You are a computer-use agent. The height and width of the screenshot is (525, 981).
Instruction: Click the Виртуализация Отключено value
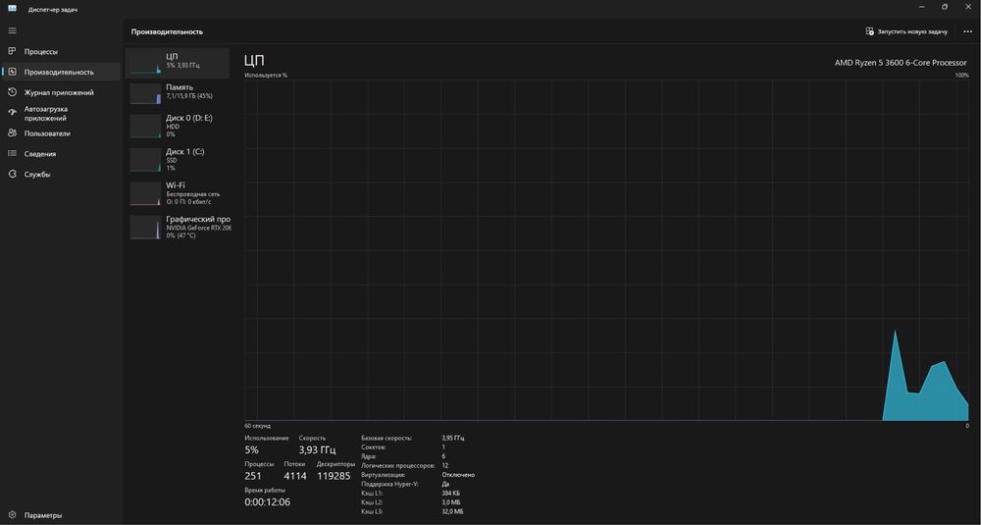pyautogui.click(x=458, y=475)
